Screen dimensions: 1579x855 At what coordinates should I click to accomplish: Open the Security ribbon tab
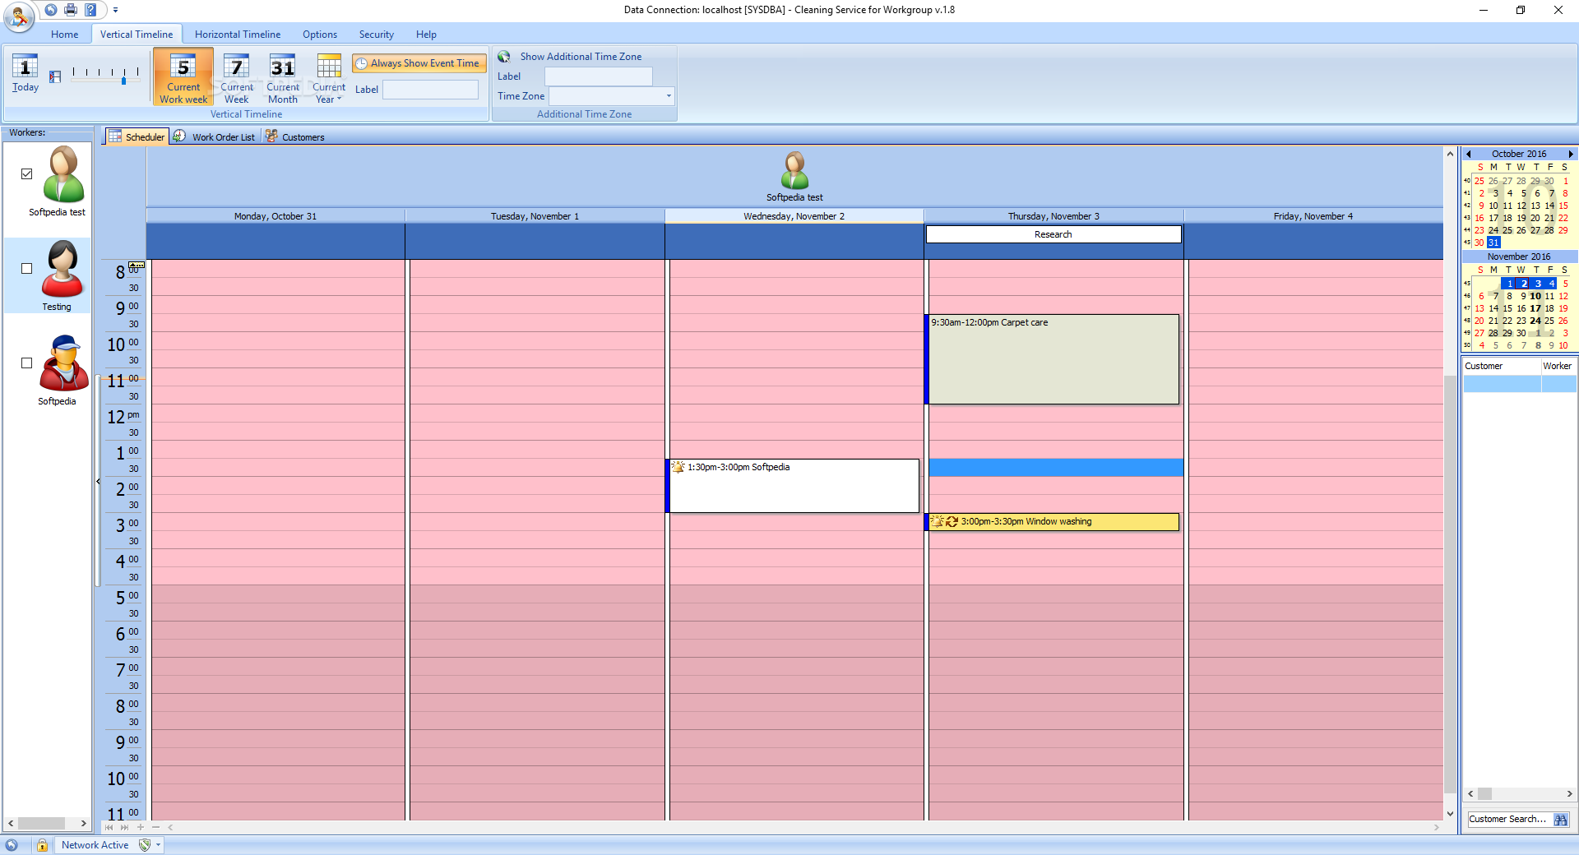(x=376, y=35)
